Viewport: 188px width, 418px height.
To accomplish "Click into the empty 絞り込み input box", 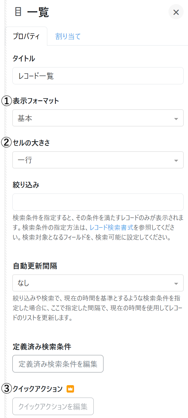I will 98,202.
